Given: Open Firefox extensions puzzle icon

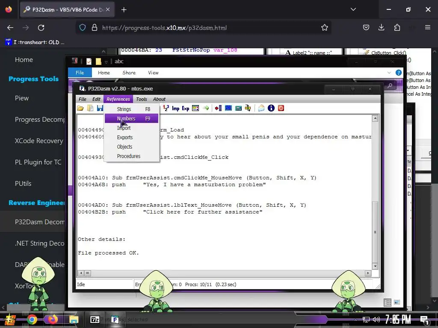Looking at the screenshot, I should click(x=397, y=28).
